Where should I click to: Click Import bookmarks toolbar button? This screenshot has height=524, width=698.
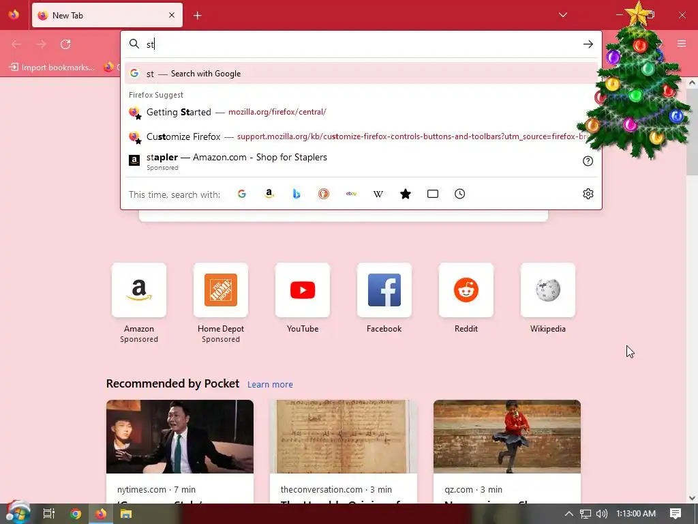[x=52, y=68]
